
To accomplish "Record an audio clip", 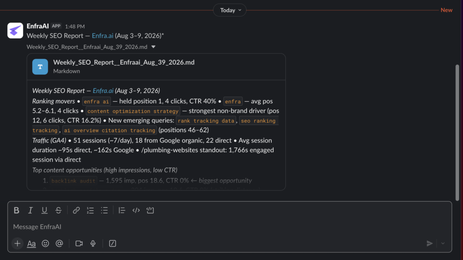I will coord(93,243).
